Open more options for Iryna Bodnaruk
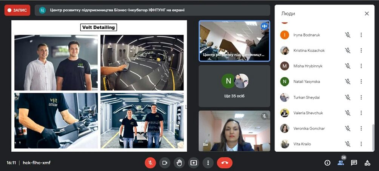This screenshot has height=171, width=379. click(361, 35)
